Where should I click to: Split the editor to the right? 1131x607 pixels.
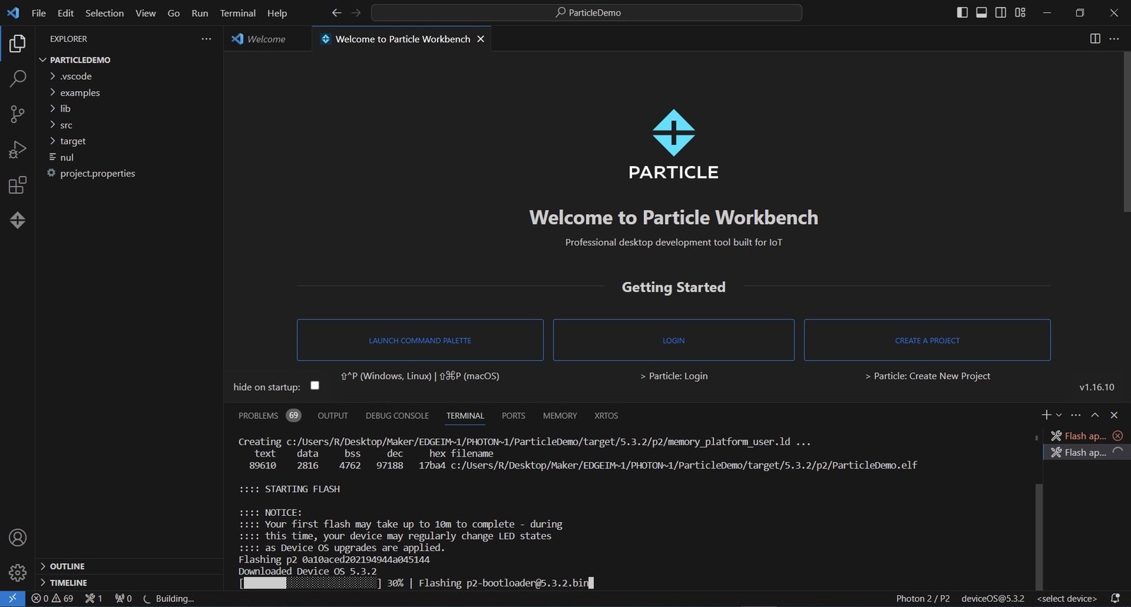(x=1095, y=39)
